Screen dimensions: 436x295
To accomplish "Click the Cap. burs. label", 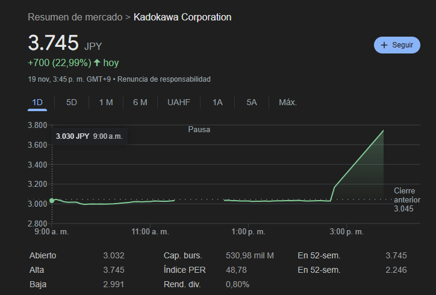I will (183, 255).
